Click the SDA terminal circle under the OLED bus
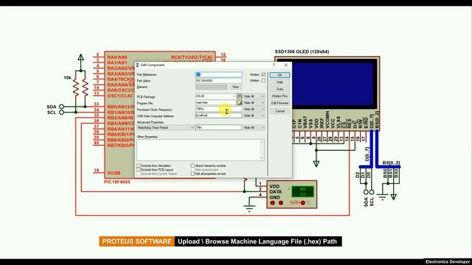Image resolution: width=472 pixels, height=265 pixels. click(366, 192)
